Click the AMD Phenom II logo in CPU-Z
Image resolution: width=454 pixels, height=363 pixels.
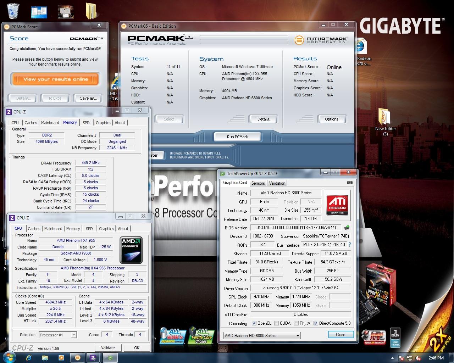click(x=131, y=250)
